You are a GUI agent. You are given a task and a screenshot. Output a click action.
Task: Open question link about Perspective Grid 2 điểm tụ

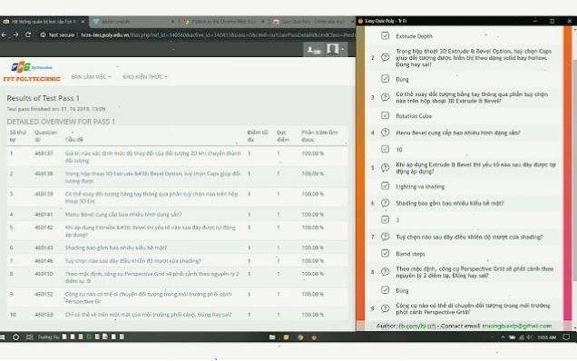(x=152, y=277)
